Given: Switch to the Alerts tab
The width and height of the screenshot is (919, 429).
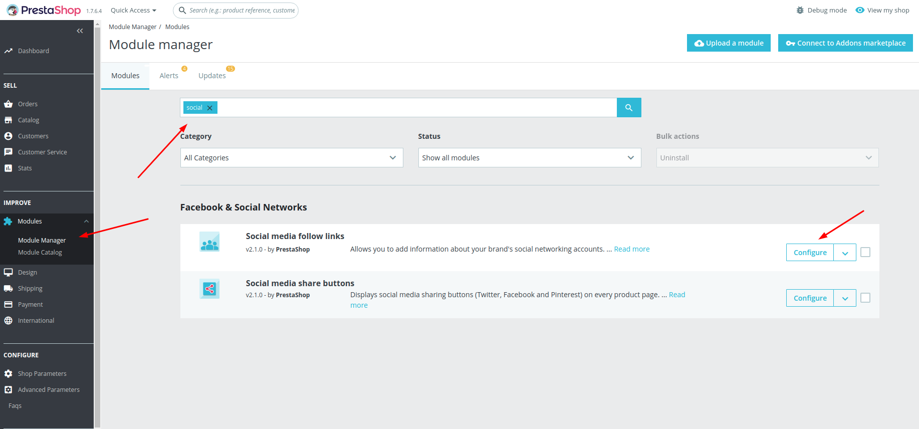Looking at the screenshot, I should [169, 76].
